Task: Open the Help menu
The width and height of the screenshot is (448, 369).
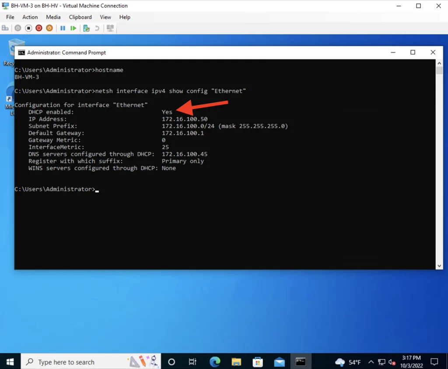Action: point(125,17)
